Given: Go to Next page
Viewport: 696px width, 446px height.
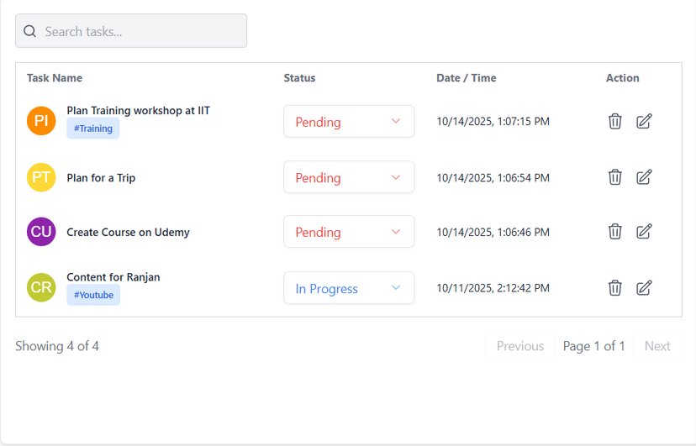Looking at the screenshot, I should click(x=657, y=346).
